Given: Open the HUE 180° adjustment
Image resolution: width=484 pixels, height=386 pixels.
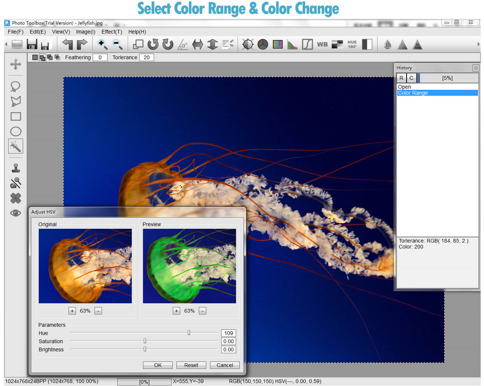Looking at the screenshot, I should coord(352,44).
